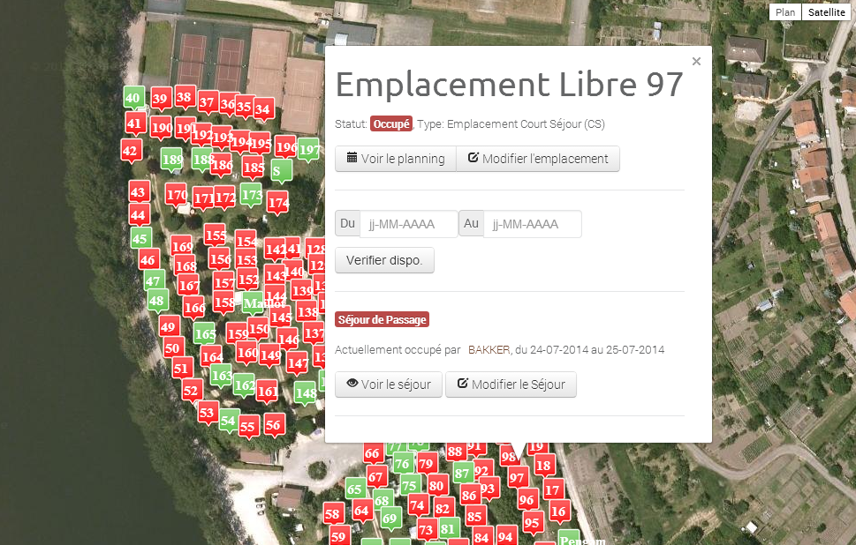Select green pitch marker 163

[220, 375]
